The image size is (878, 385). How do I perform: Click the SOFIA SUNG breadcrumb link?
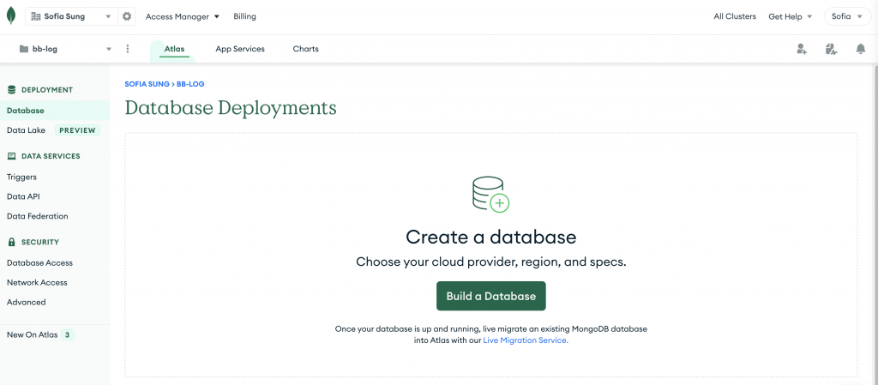point(147,84)
